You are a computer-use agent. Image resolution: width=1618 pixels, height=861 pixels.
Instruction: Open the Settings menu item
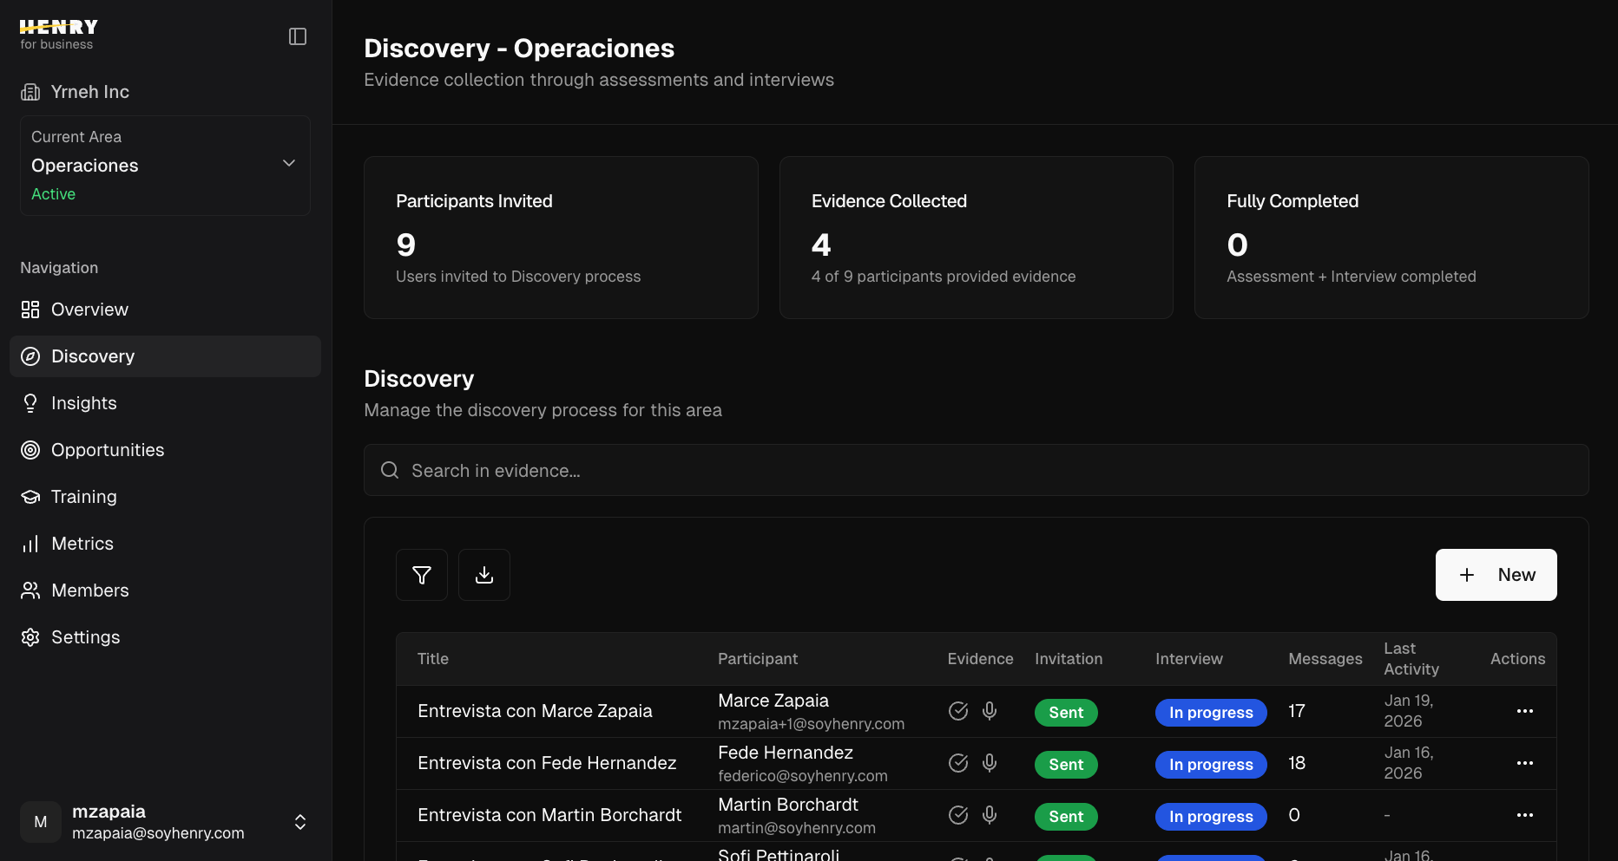[85, 636]
